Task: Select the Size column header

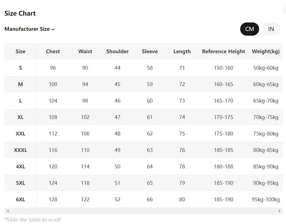Action: [x=21, y=51]
